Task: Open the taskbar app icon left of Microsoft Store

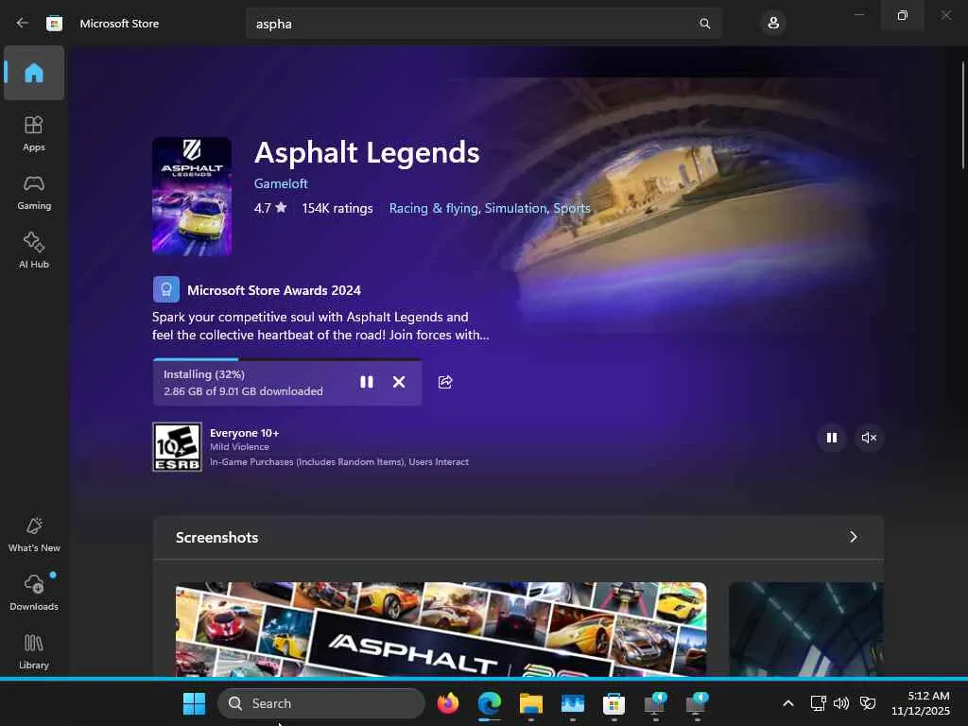Action: coord(572,703)
